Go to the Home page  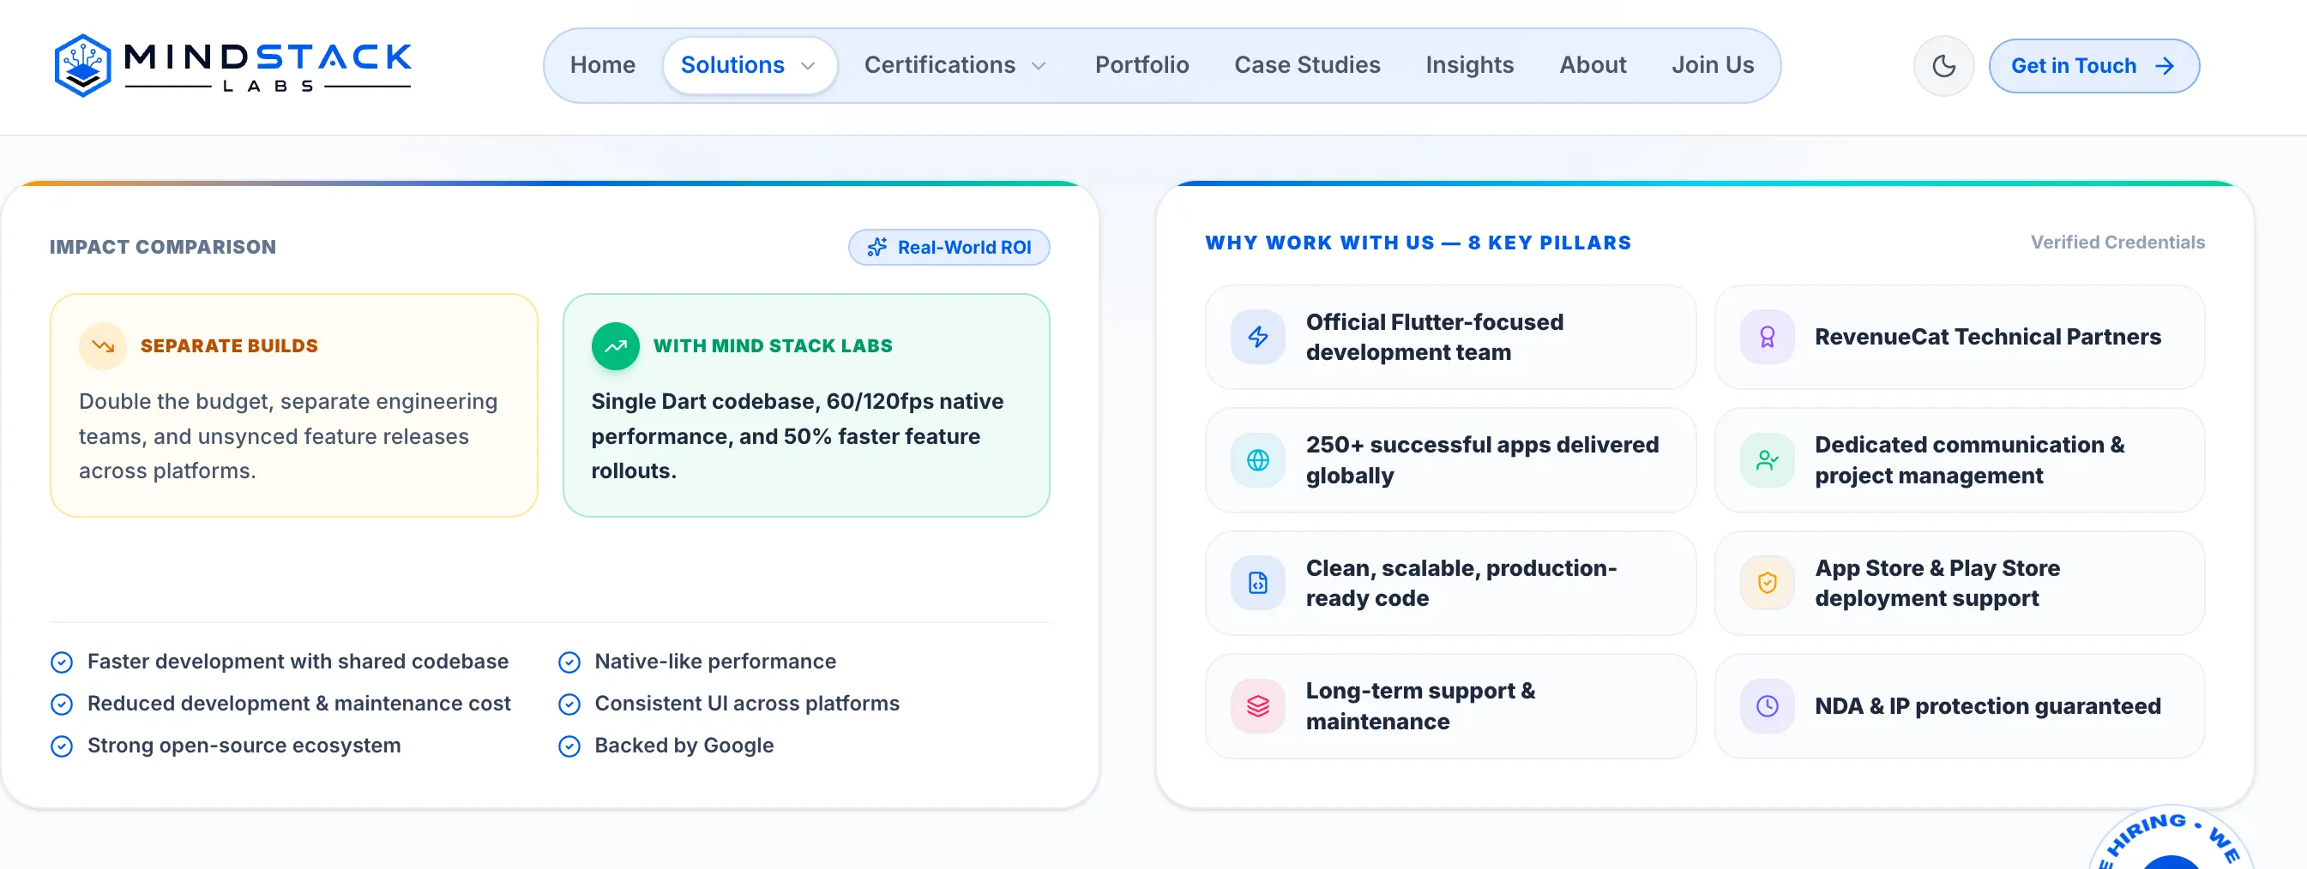[603, 65]
